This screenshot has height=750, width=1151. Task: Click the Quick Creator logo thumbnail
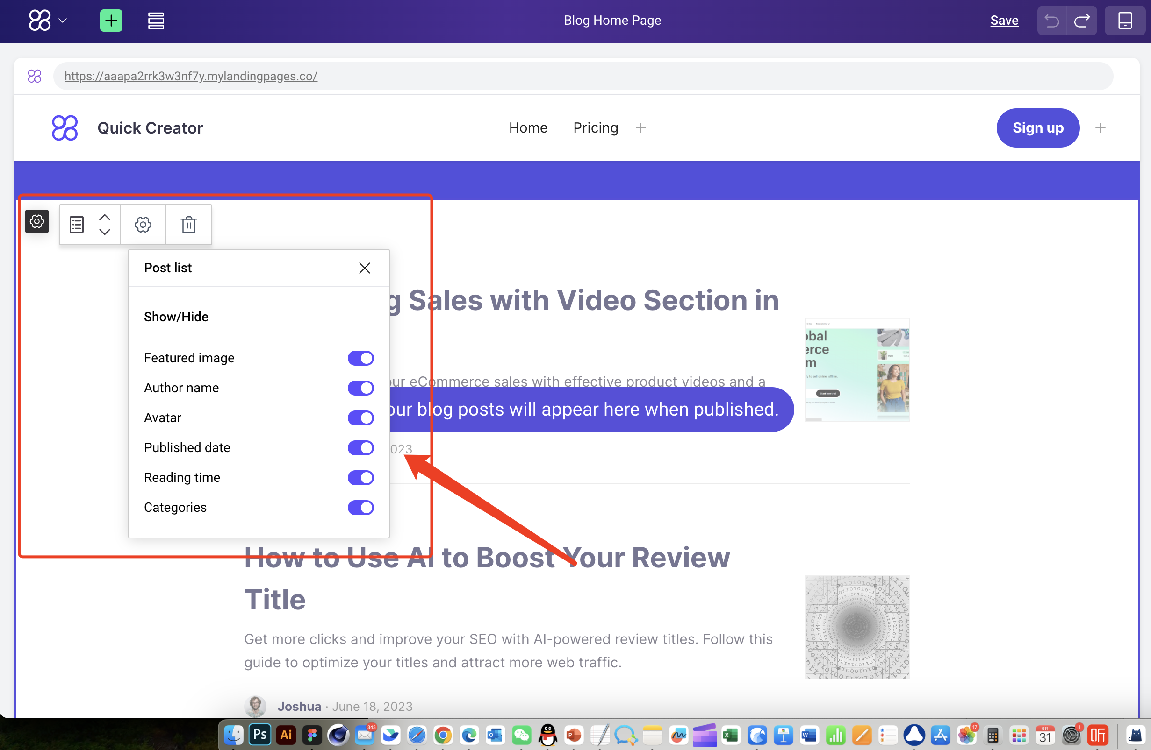(x=65, y=127)
